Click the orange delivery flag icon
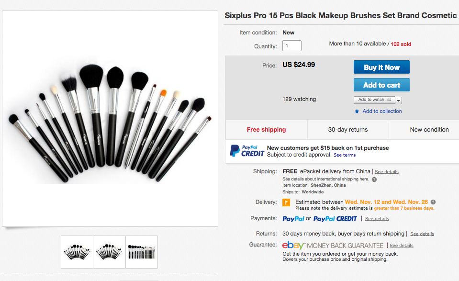Viewport: 459px width, 281px height. [286, 202]
